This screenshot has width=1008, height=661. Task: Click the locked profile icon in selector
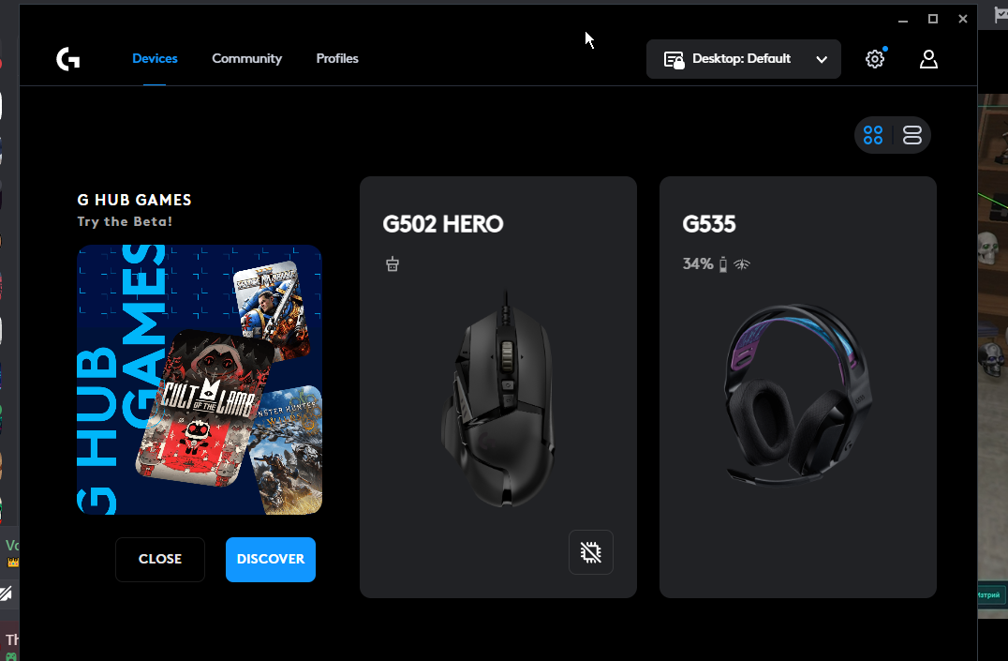674,60
